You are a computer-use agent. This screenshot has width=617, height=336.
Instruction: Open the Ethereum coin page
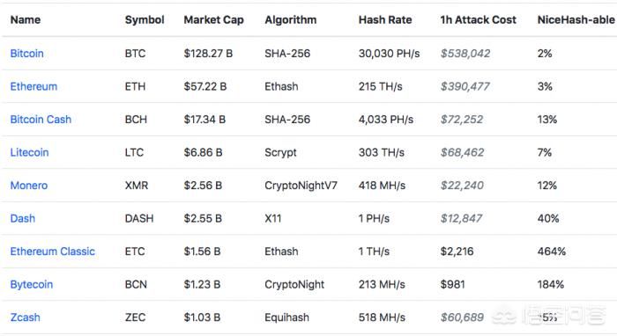(x=33, y=86)
